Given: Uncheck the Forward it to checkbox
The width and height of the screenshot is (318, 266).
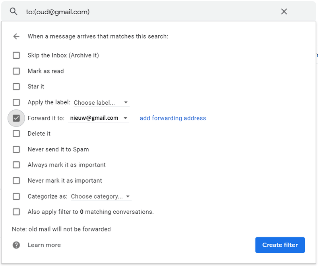Looking at the screenshot, I should click(x=16, y=118).
